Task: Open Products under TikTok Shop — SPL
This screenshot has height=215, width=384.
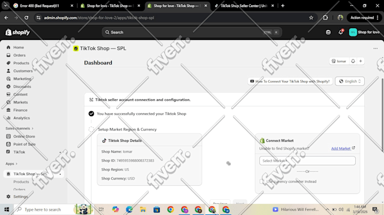Action: (x=21, y=182)
